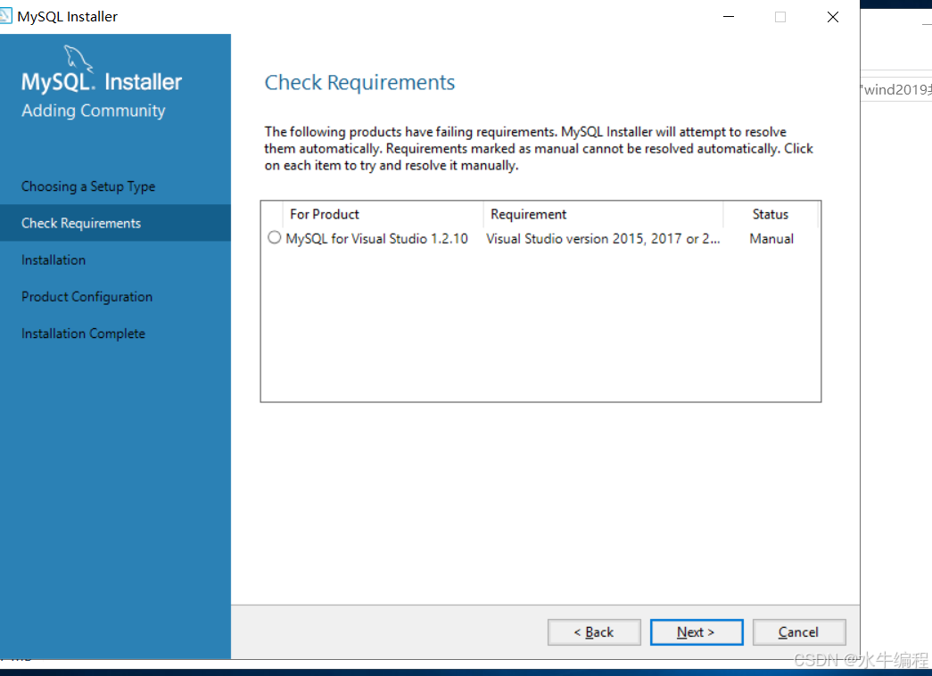
Task: Select Check Requirements in the sidebar
Action: coord(115,223)
